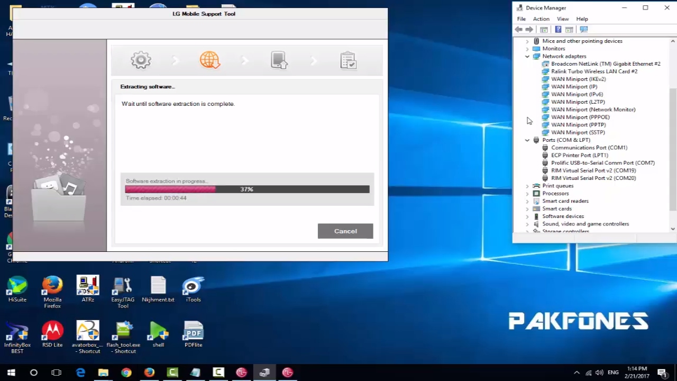Click the PDFlite desktop icon

(x=193, y=334)
